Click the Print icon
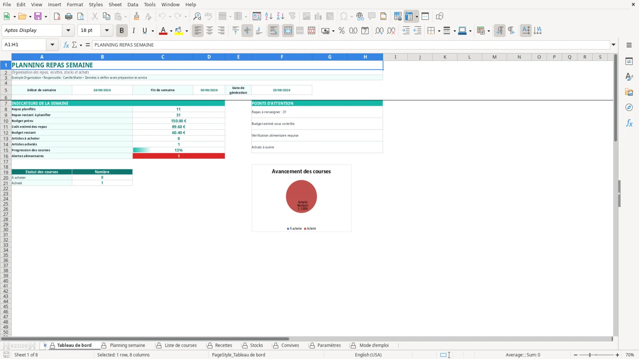Viewport: 639px width, 359px height. click(69, 16)
